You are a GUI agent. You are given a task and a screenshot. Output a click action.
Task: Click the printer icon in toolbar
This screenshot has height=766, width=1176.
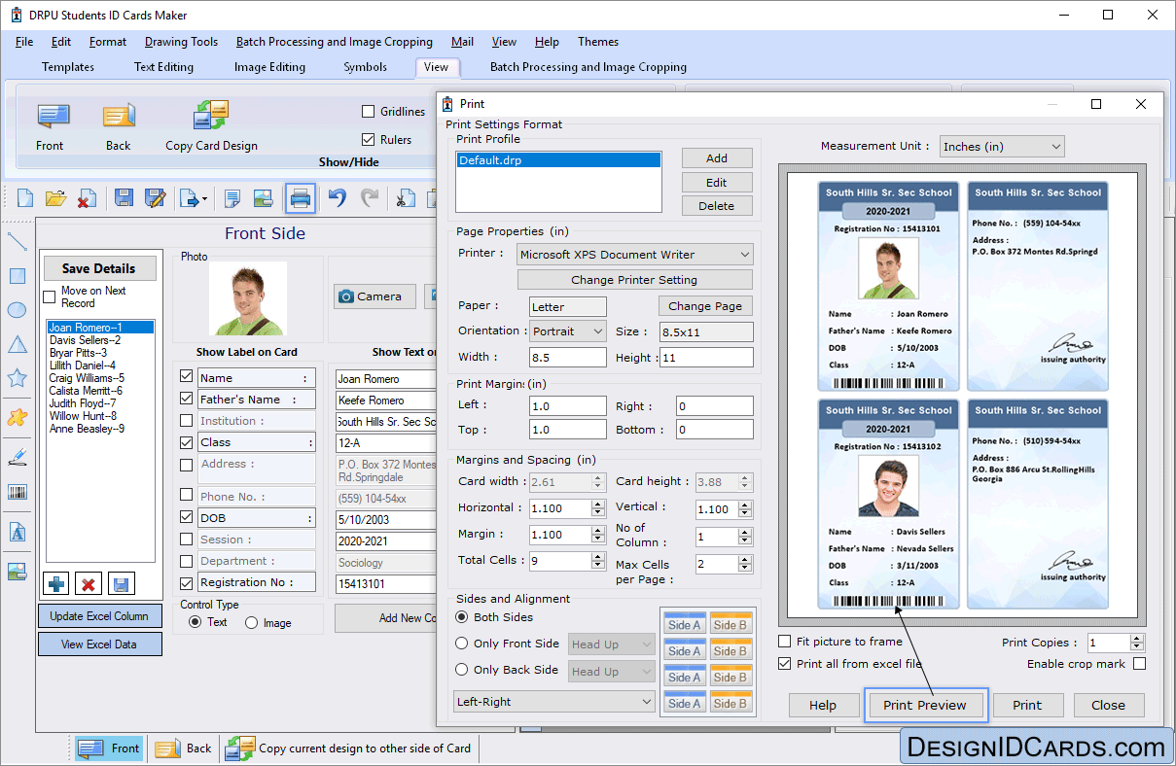(x=301, y=198)
